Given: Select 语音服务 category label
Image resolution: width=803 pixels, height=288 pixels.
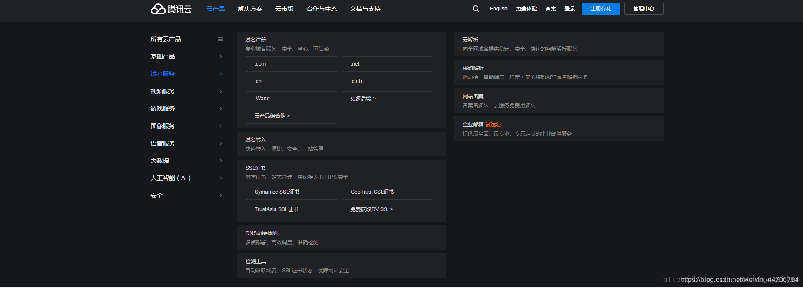Looking at the screenshot, I should tap(163, 143).
